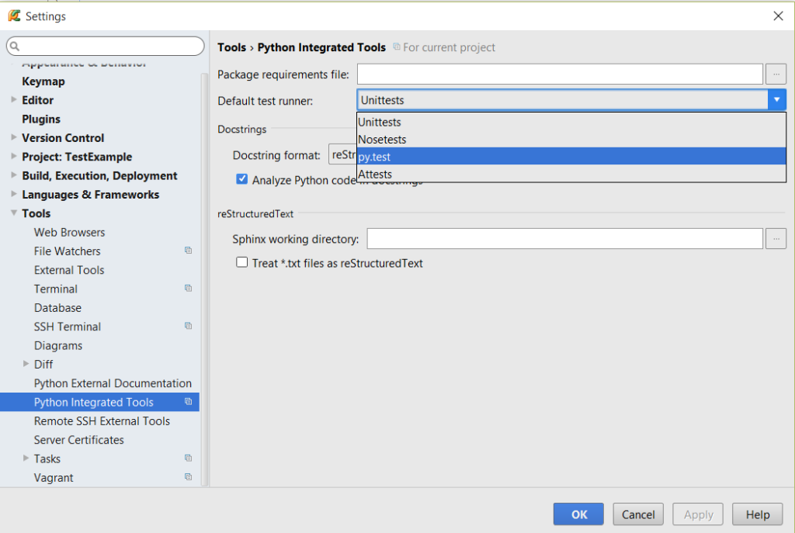
Task: Expand the Diff subsection
Action: [x=26, y=364]
